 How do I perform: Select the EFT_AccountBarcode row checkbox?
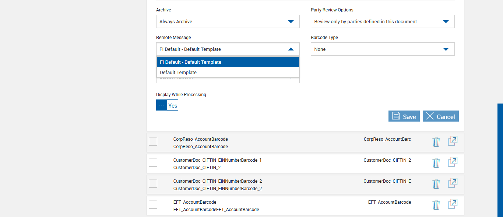pos(153,204)
